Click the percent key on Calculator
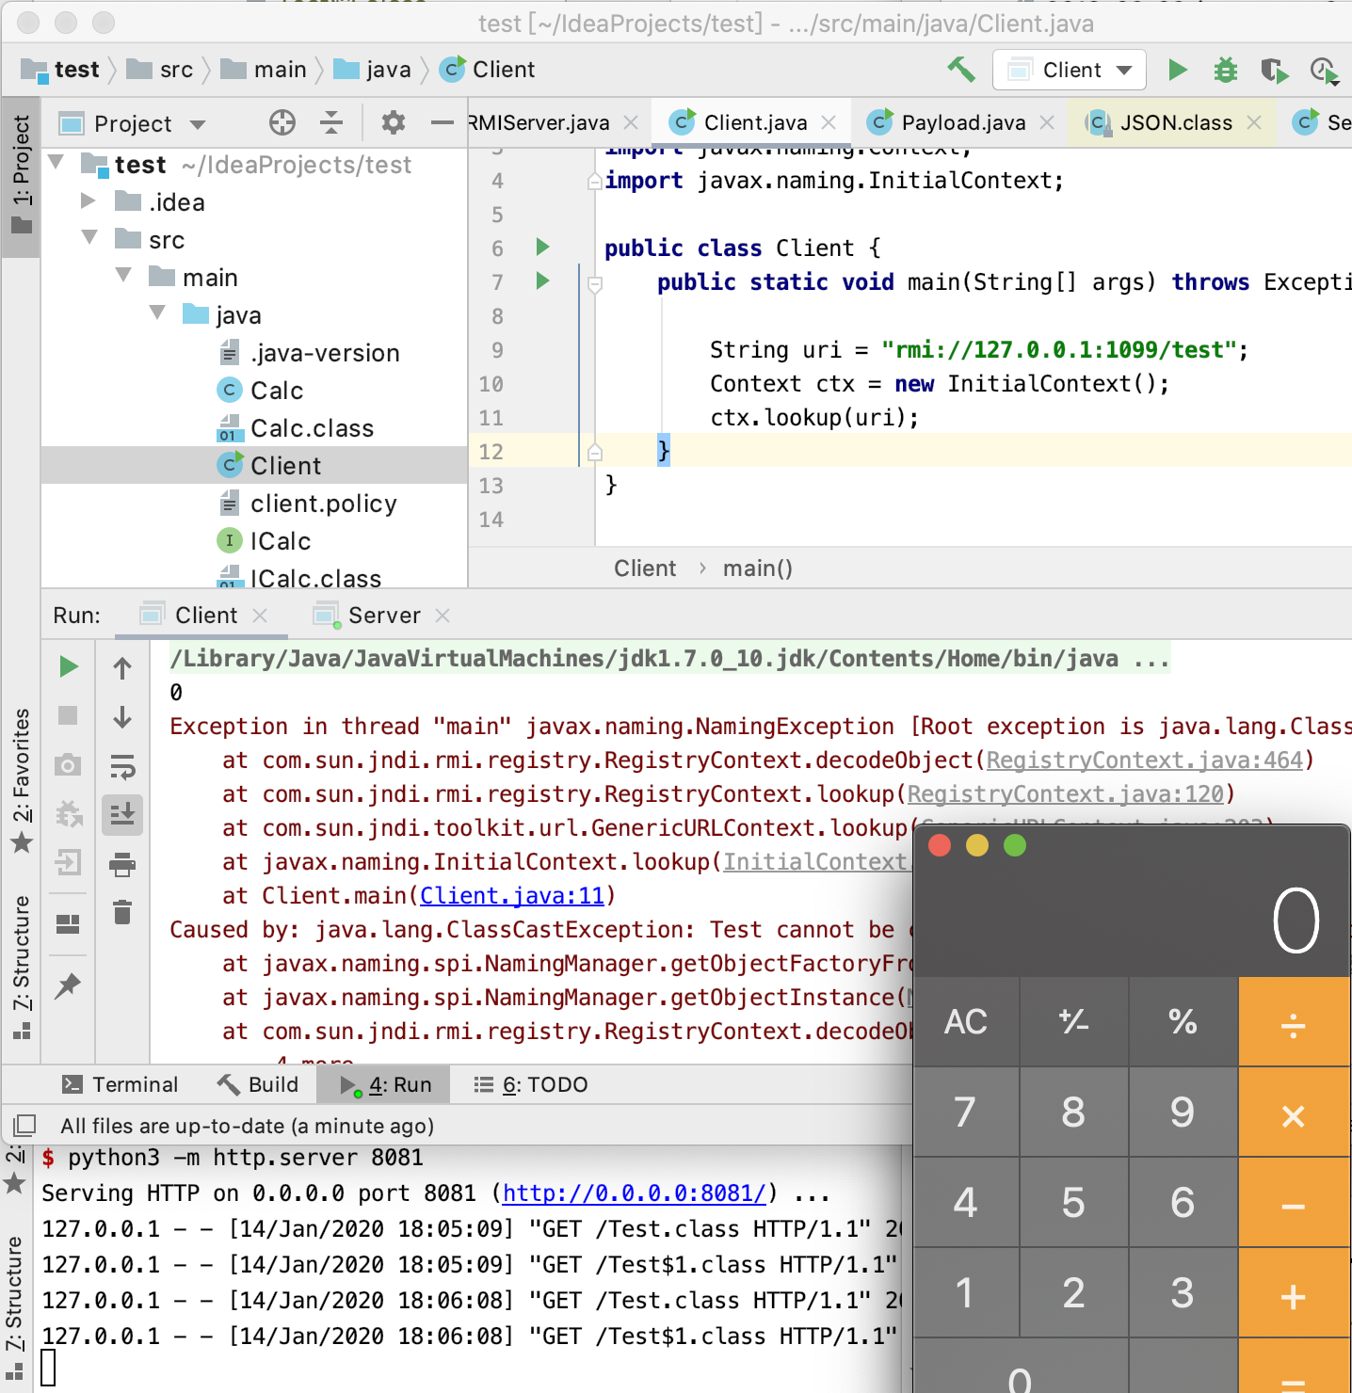The height and width of the screenshot is (1393, 1352). pyautogui.click(x=1183, y=1022)
